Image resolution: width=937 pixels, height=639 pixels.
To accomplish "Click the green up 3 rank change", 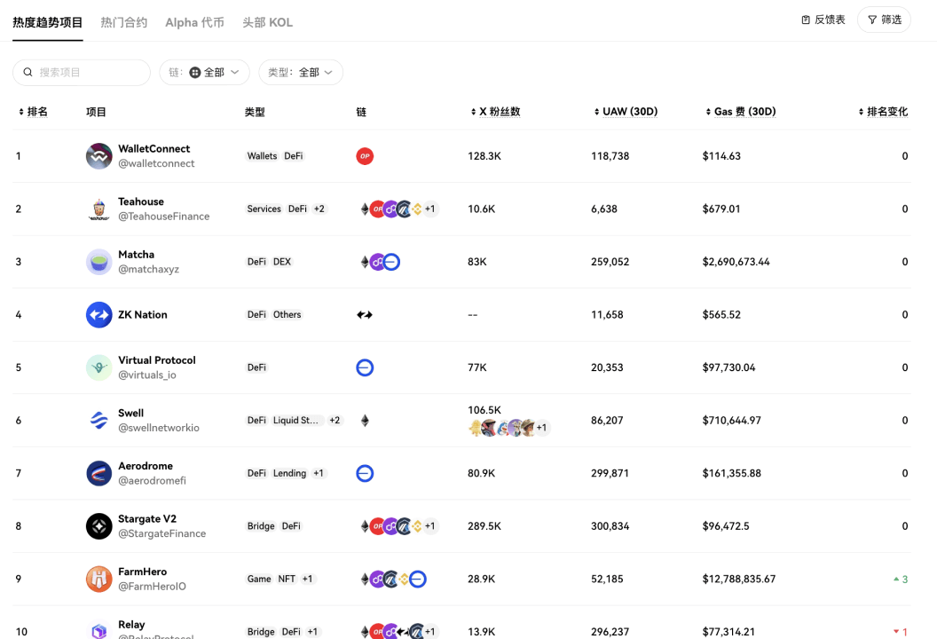I will (901, 580).
